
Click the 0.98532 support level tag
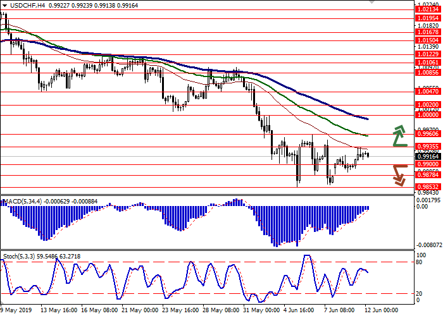click(x=428, y=187)
